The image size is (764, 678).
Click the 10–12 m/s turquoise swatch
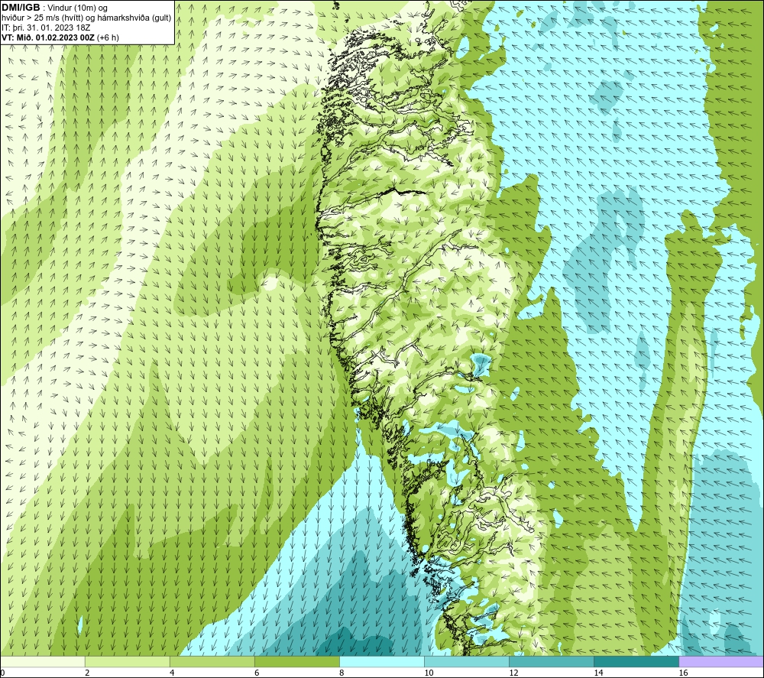pos(466,661)
